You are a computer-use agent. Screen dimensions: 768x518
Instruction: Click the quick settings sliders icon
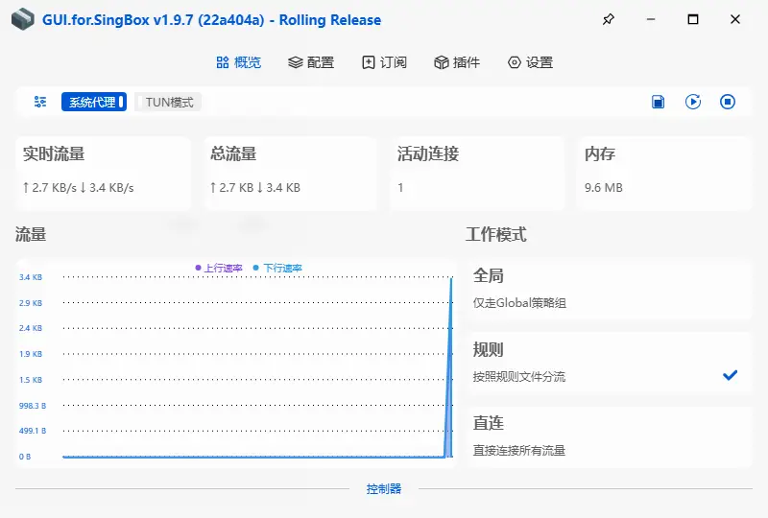[40, 102]
